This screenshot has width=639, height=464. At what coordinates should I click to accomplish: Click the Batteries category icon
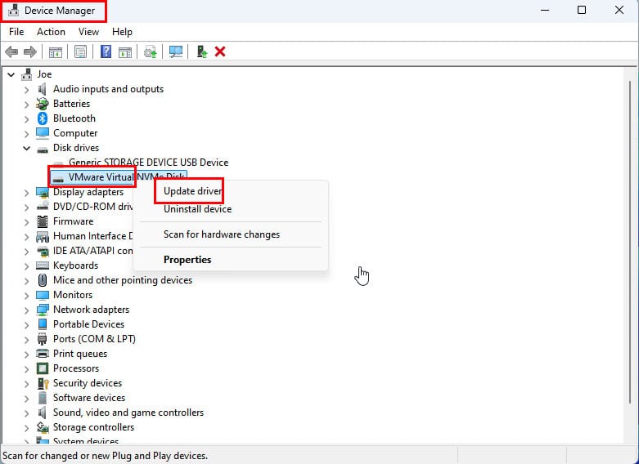(43, 104)
